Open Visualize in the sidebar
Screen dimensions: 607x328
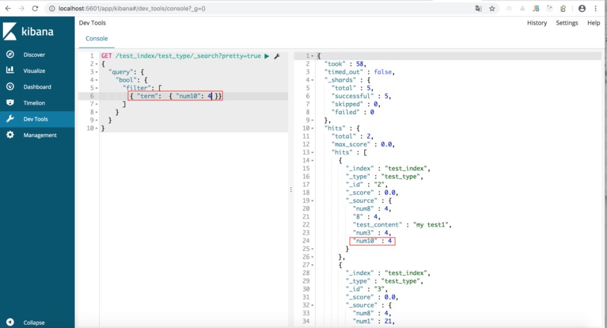34,71
